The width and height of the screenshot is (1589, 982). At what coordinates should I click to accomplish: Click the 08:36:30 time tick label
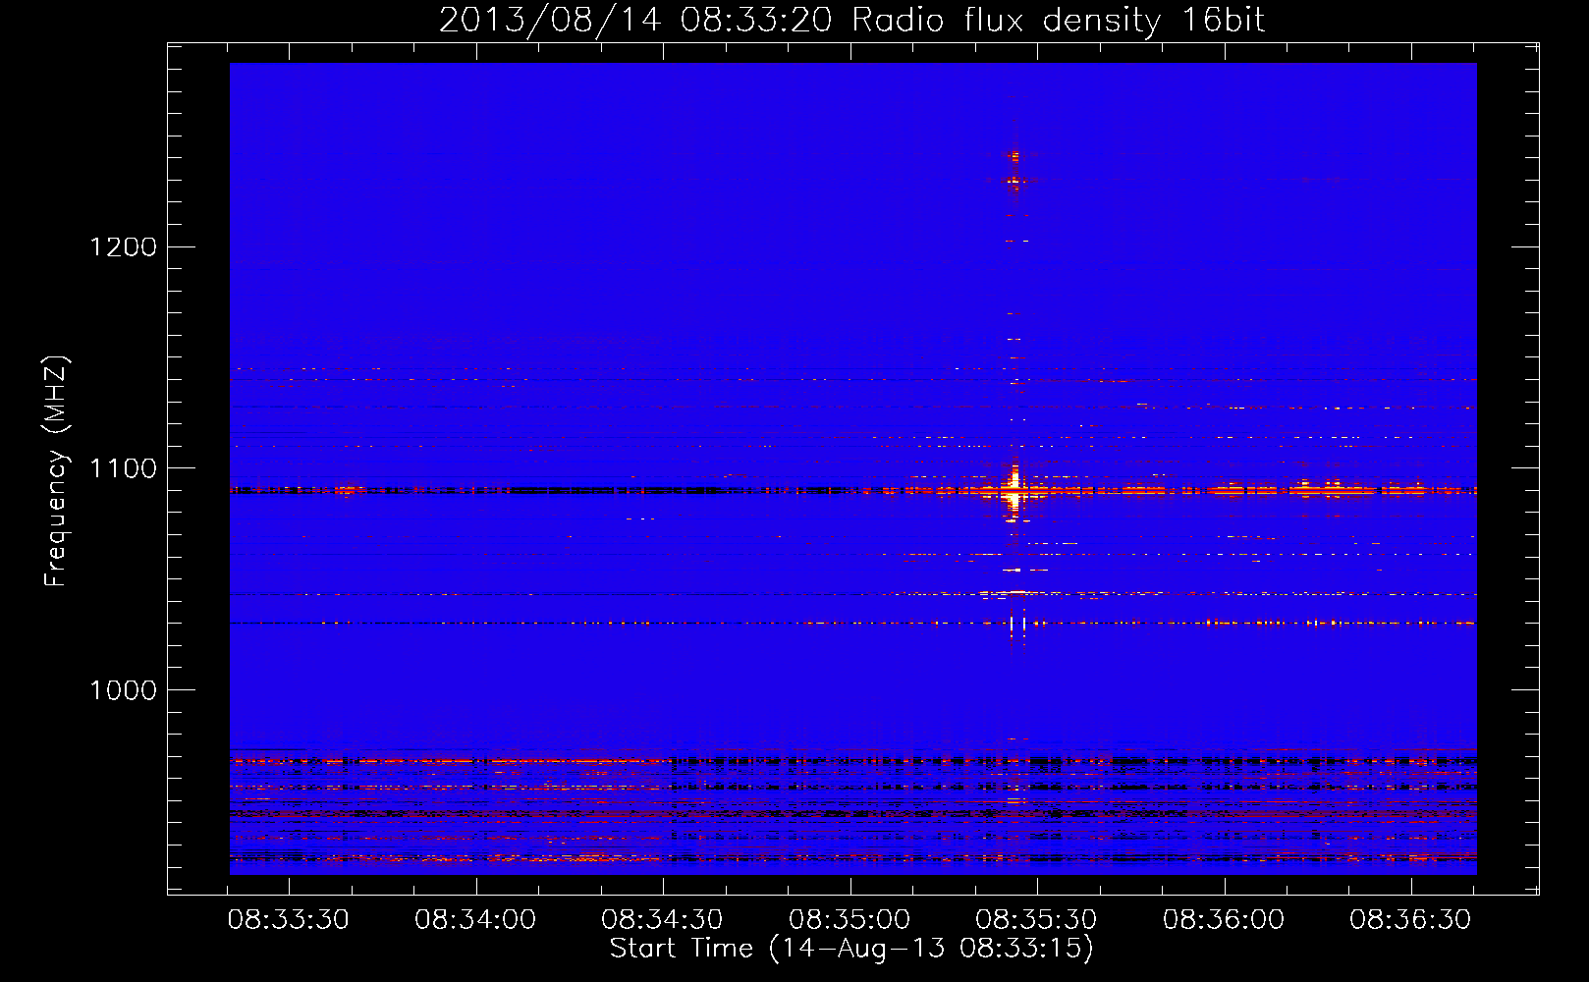1410,919
